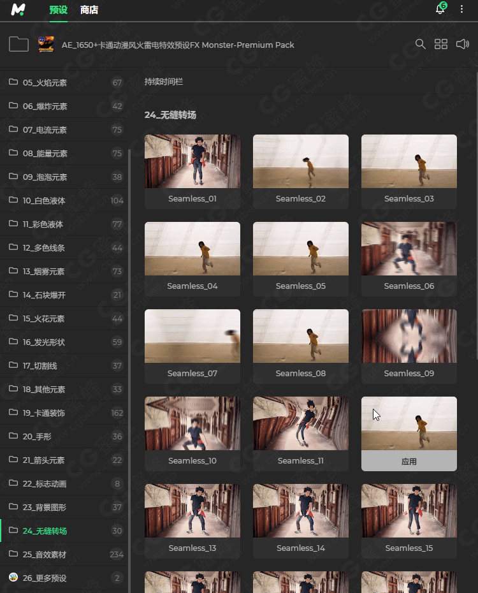Select the Seamless_08 preset thumbnail
Viewport: 478px width, 593px height.
click(300, 336)
